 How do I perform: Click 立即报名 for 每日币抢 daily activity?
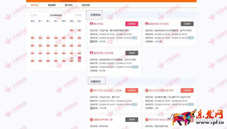(131, 24)
